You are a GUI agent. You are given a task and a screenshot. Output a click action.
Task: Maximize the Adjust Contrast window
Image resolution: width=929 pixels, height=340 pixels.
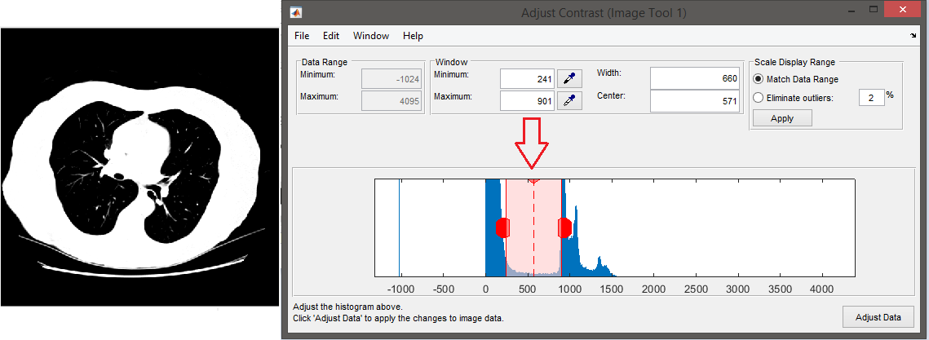[x=873, y=10]
